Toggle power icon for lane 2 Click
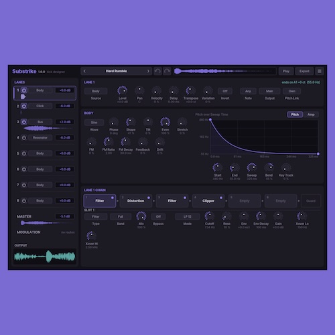This screenshot has height=335, width=335. (x=24, y=106)
